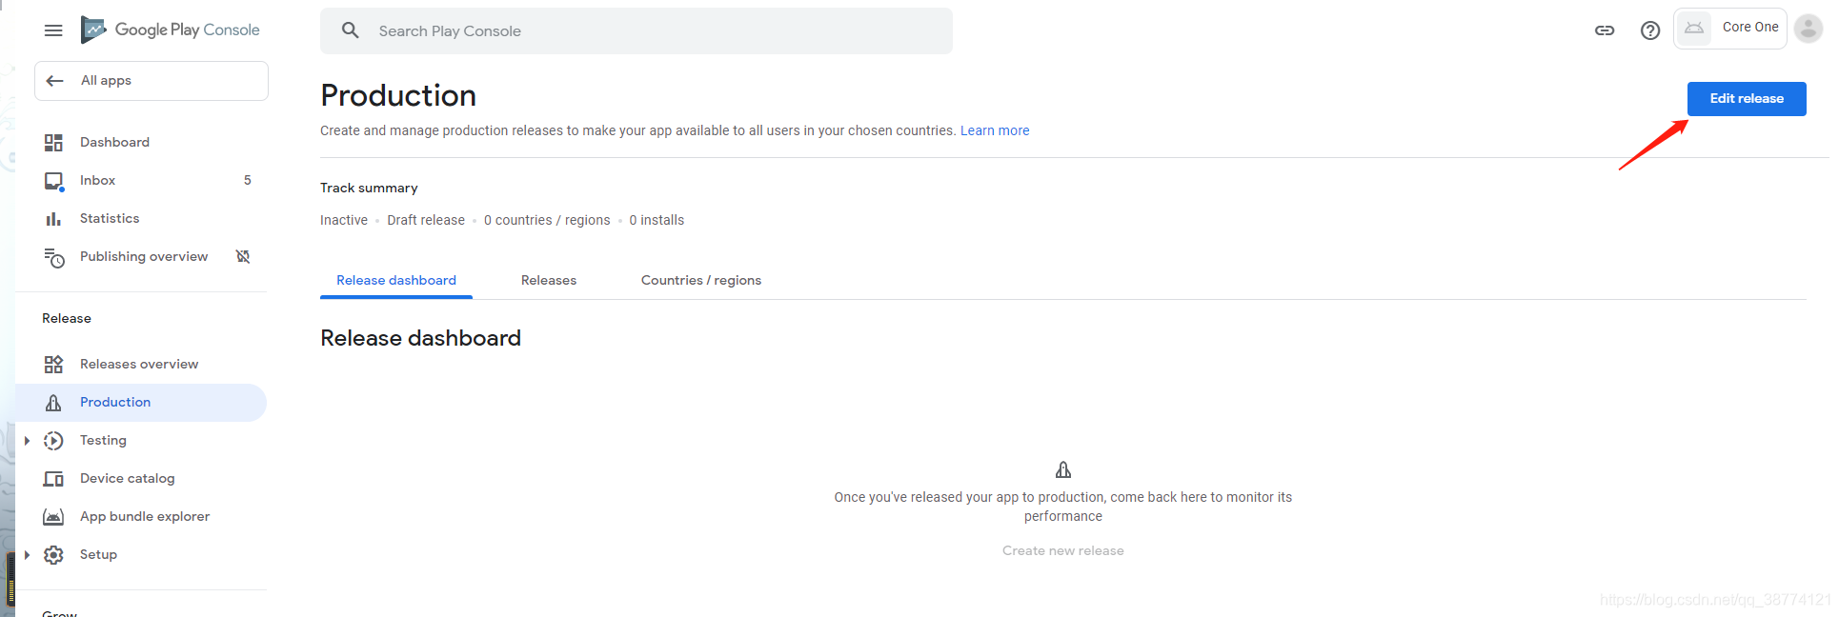The width and height of the screenshot is (1839, 617).
Task: Switch to the Releases tab
Action: 549,281
